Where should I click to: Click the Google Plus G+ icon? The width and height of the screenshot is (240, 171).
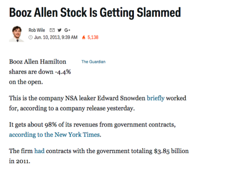67,30
